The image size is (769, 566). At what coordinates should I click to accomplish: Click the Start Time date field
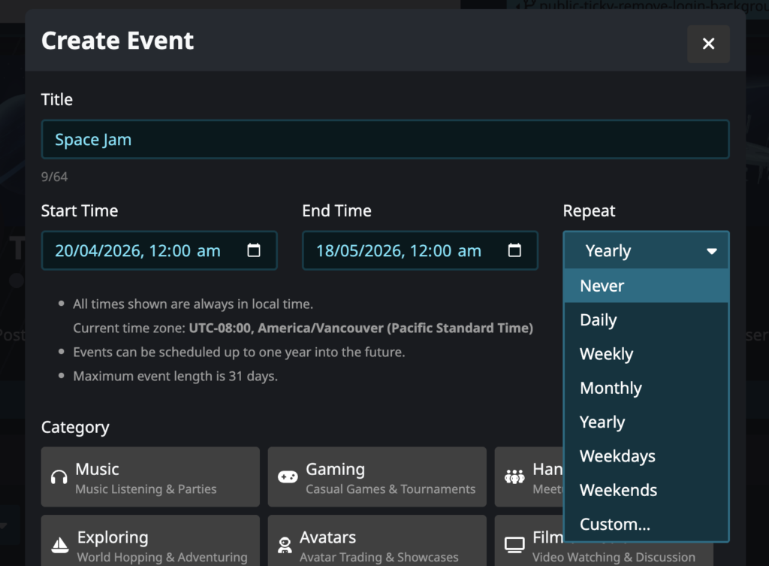pyautogui.click(x=143, y=250)
